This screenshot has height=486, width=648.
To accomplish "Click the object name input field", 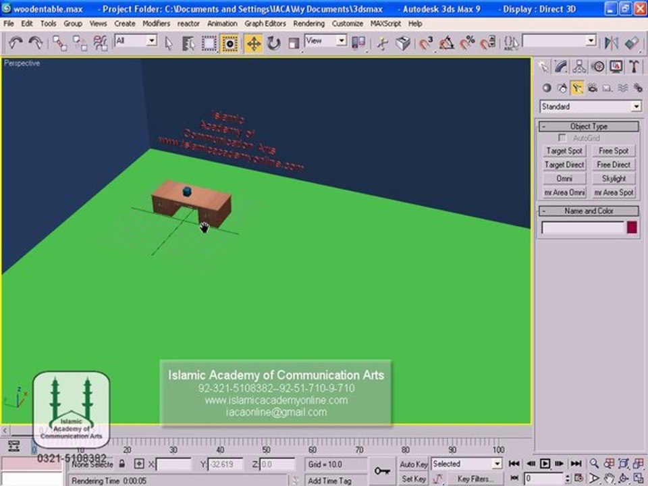I will (x=583, y=227).
